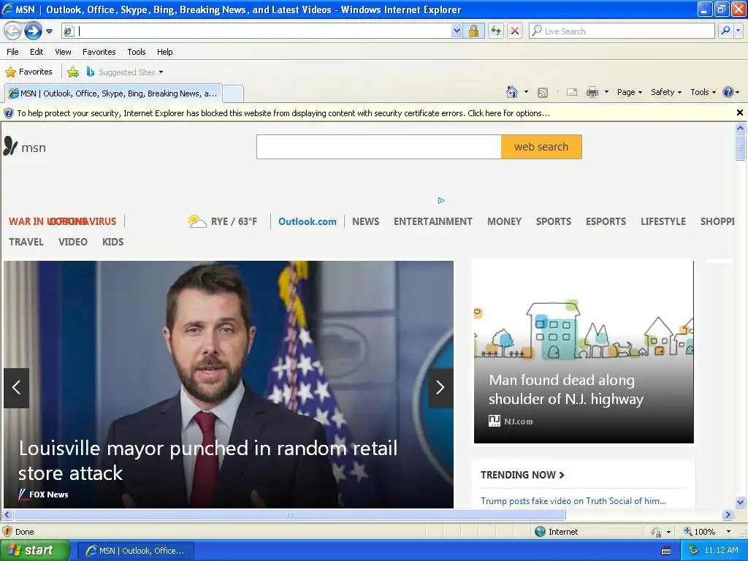This screenshot has height=561, width=748.
Task: Click the Read Mail icon
Action: (572, 92)
